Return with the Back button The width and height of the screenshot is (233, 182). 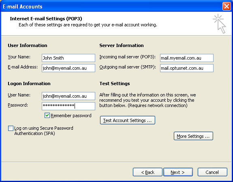point(147,172)
